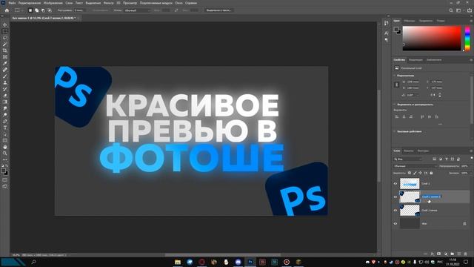Collapse the Align and Distribute section
The image size is (474, 267).
click(x=395, y=105)
